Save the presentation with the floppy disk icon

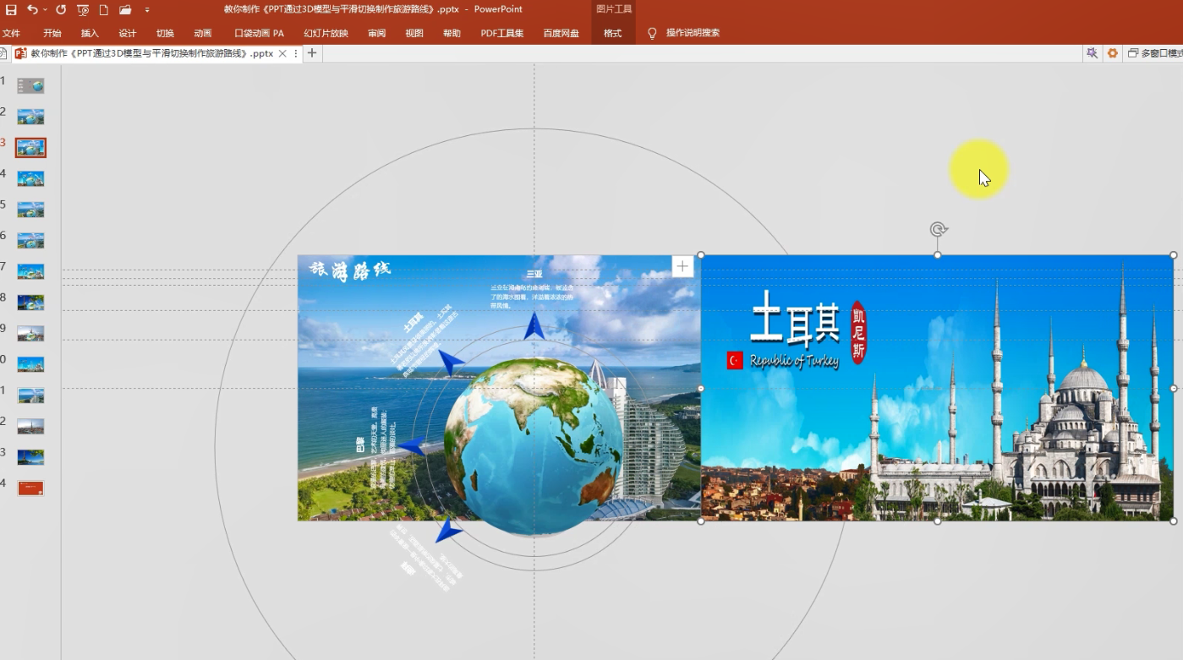[11, 9]
